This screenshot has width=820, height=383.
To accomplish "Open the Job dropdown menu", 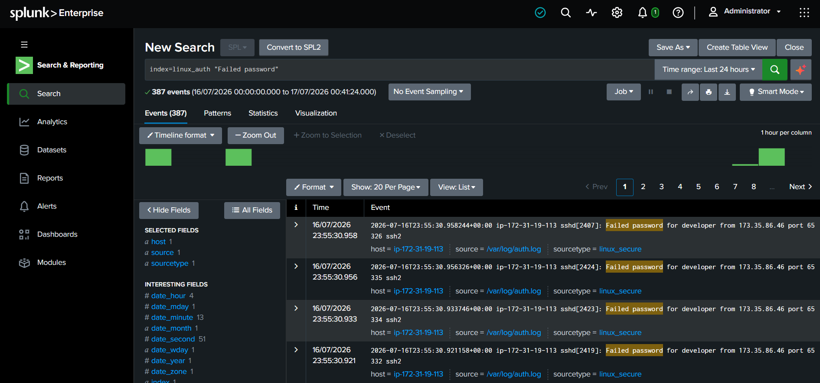I will (624, 92).
